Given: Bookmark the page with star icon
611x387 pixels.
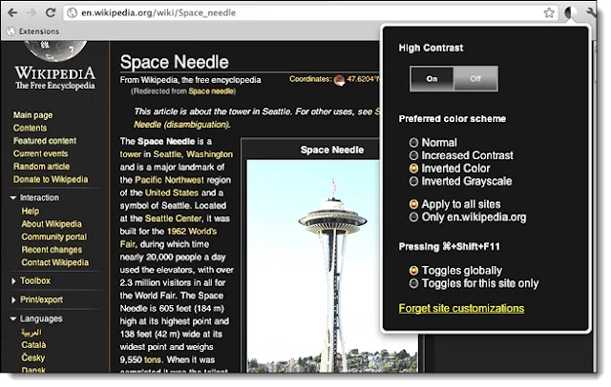Looking at the screenshot, I should [549, 12].
